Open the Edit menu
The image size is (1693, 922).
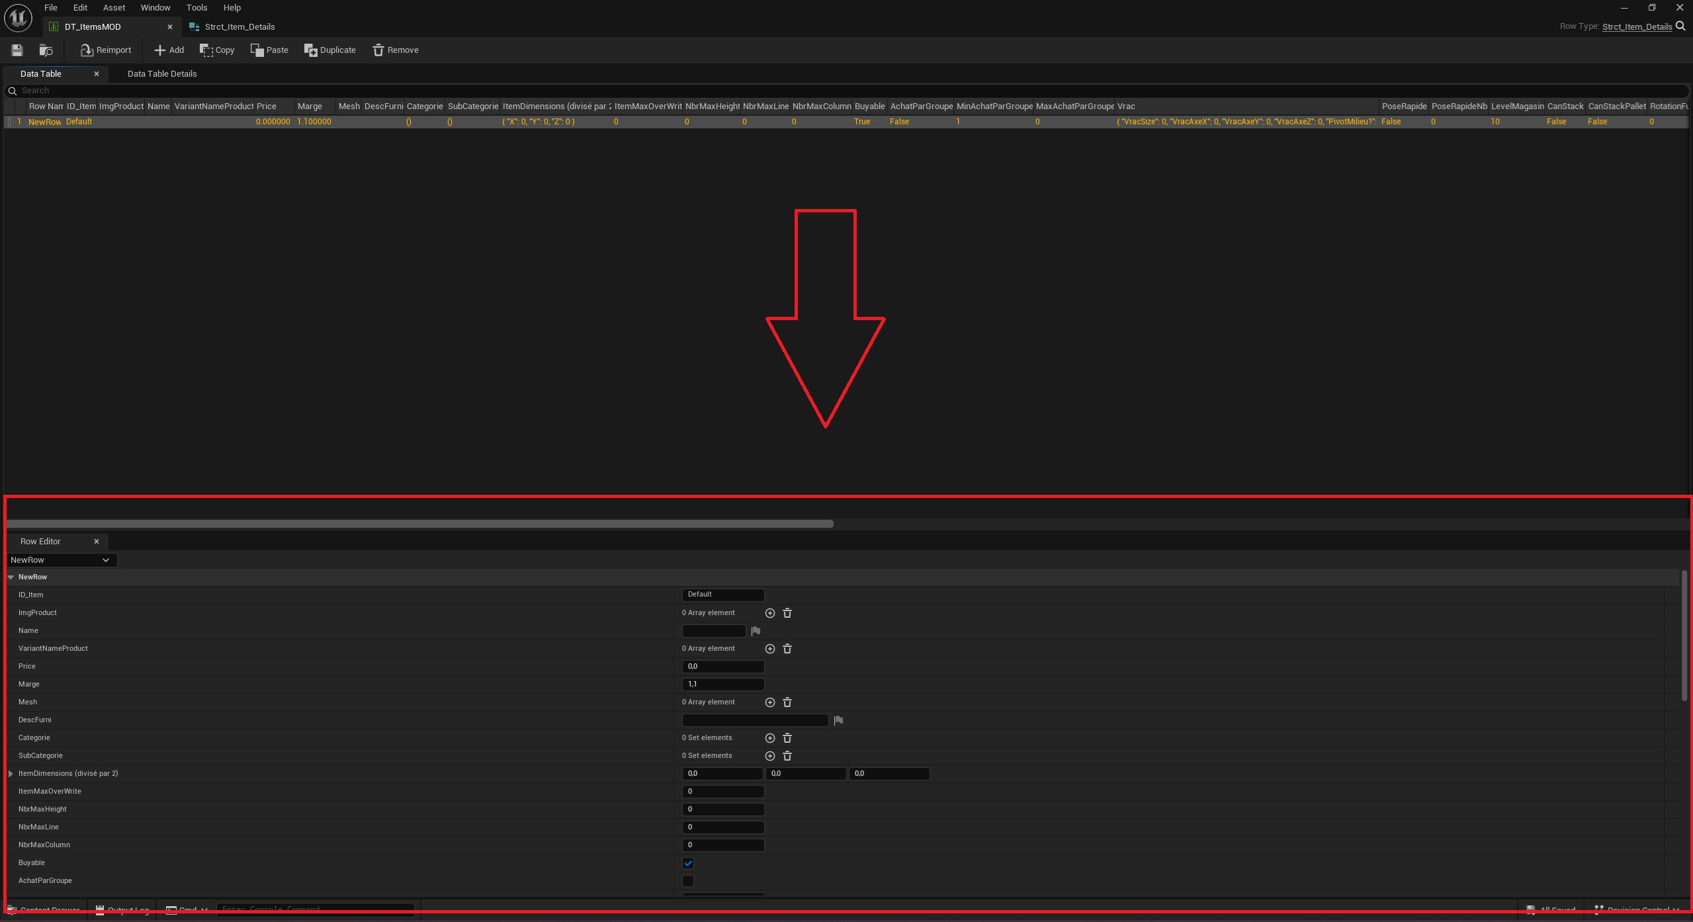(80, 8)
